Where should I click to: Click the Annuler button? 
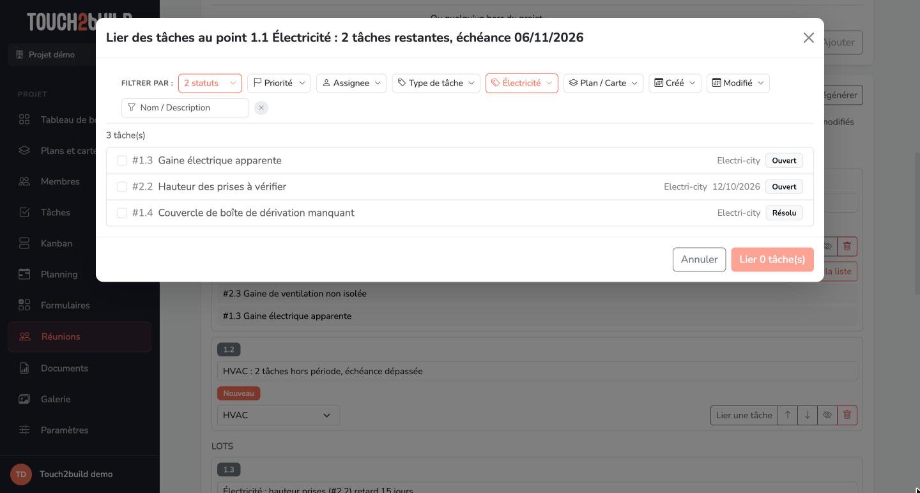[x=699, y=259]
